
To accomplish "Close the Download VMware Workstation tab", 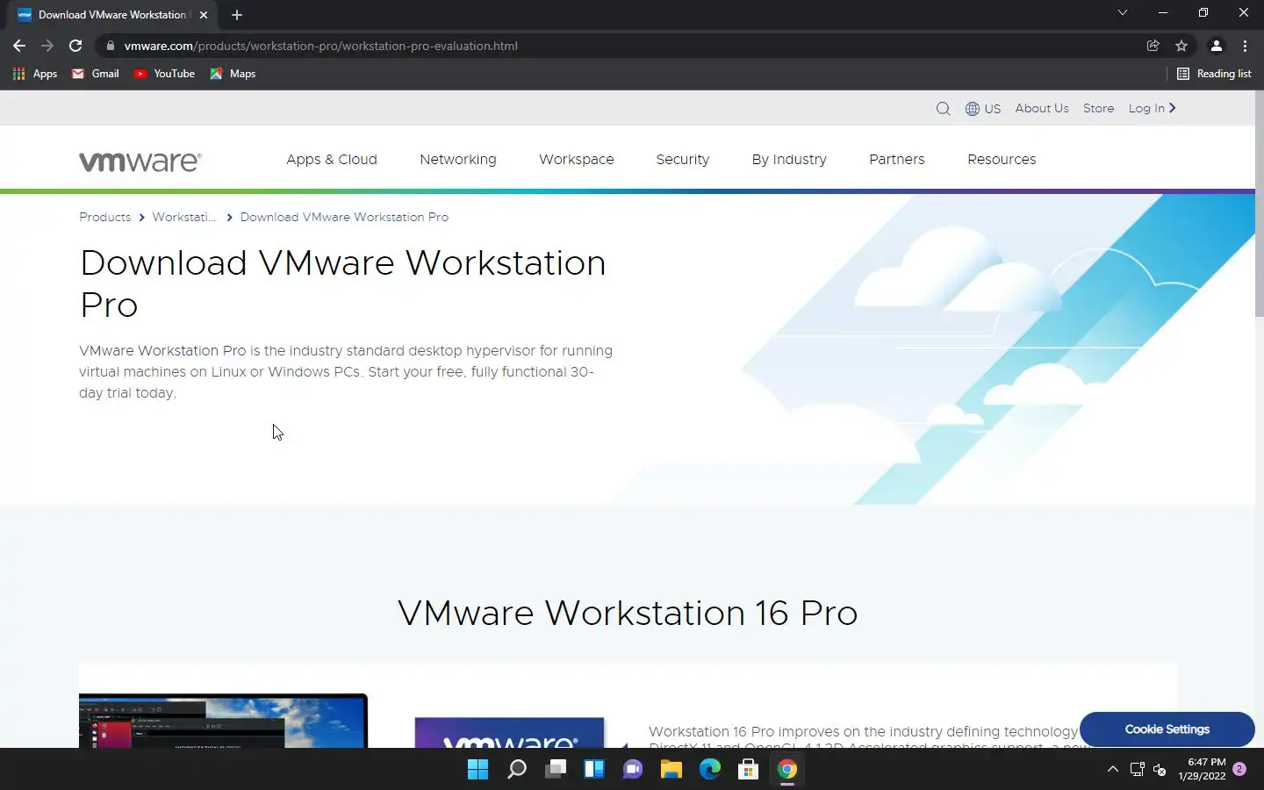I will [204, 15].
